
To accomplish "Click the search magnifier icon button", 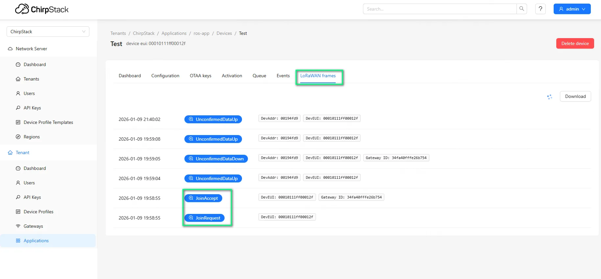I will pyautogui.click(x=521, y=9).
